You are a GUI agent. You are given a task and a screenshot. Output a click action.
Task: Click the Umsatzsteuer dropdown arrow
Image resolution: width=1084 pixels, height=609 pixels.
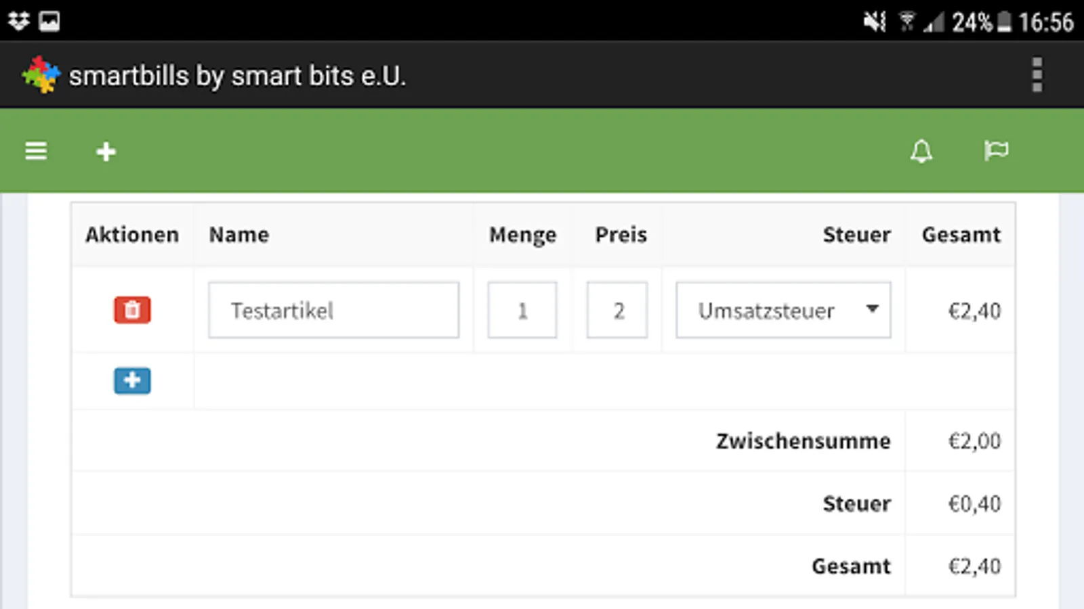coord(872,309)
